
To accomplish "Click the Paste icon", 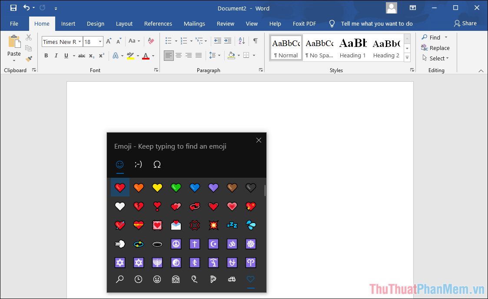I will (14, 41).
